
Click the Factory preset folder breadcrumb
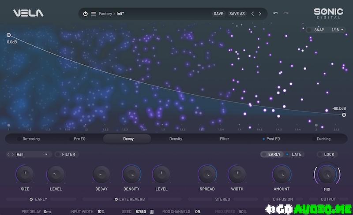click(105, 14)
